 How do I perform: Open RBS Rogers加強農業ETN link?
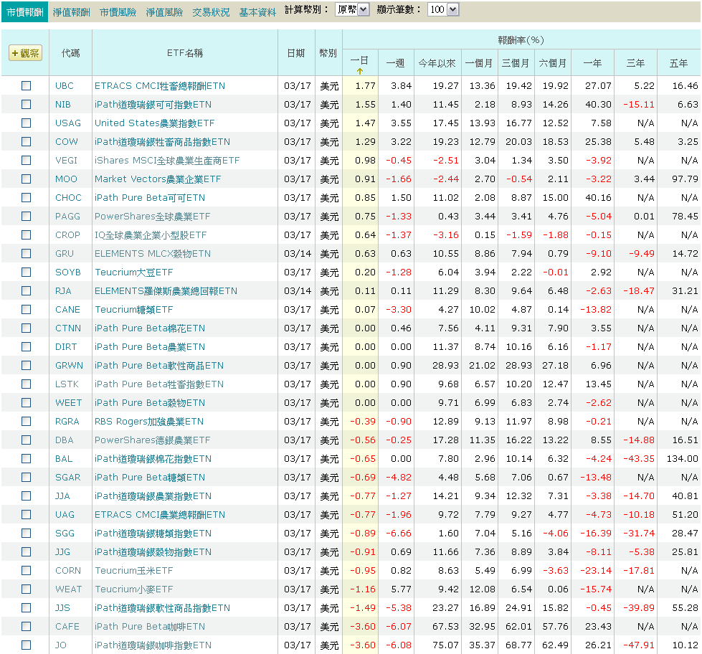(x=149, y=421)
